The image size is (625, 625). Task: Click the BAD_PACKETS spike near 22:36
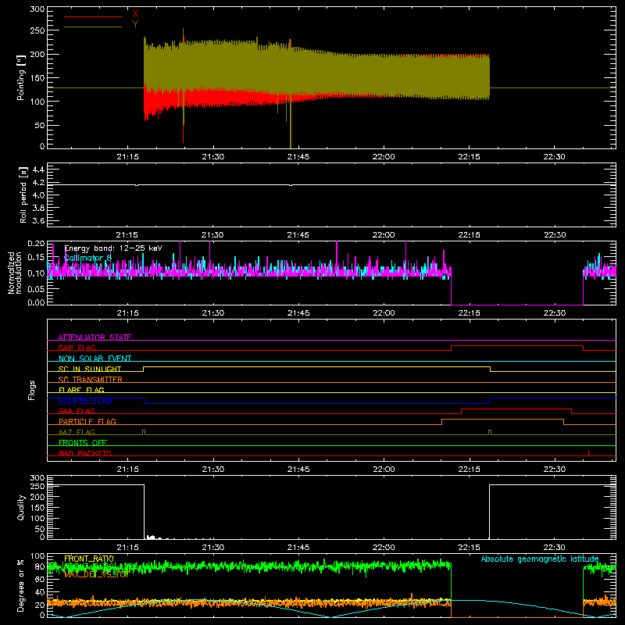click(x=589, y=453)
